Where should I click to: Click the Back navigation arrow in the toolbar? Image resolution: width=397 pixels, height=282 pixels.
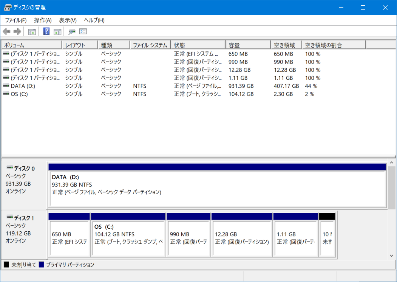pyautogui.click(x=6, y=31)
